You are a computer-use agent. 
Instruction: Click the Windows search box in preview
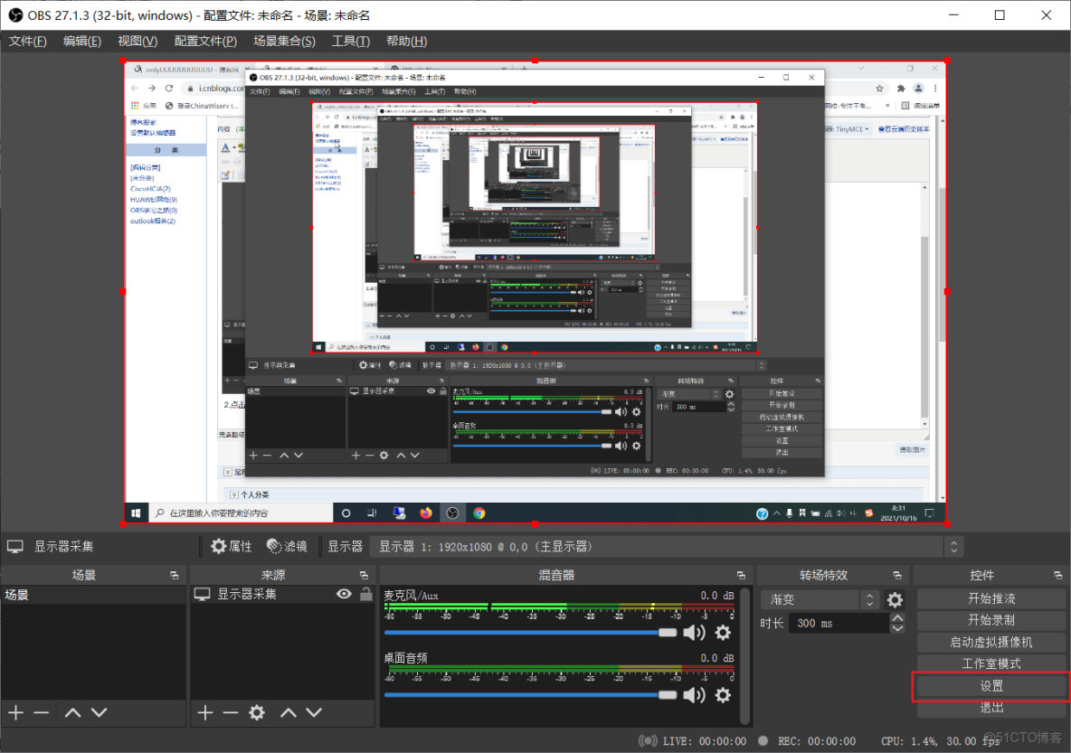coord(240,513)
